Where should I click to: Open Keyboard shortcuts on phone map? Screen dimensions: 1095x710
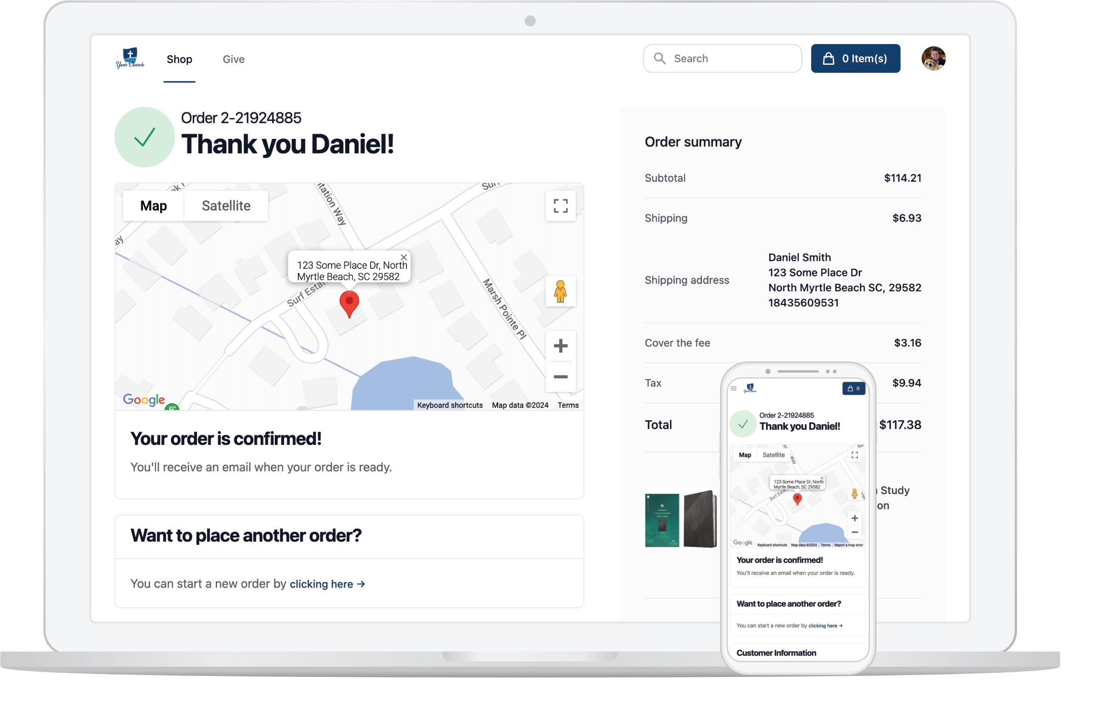point(772,545)
